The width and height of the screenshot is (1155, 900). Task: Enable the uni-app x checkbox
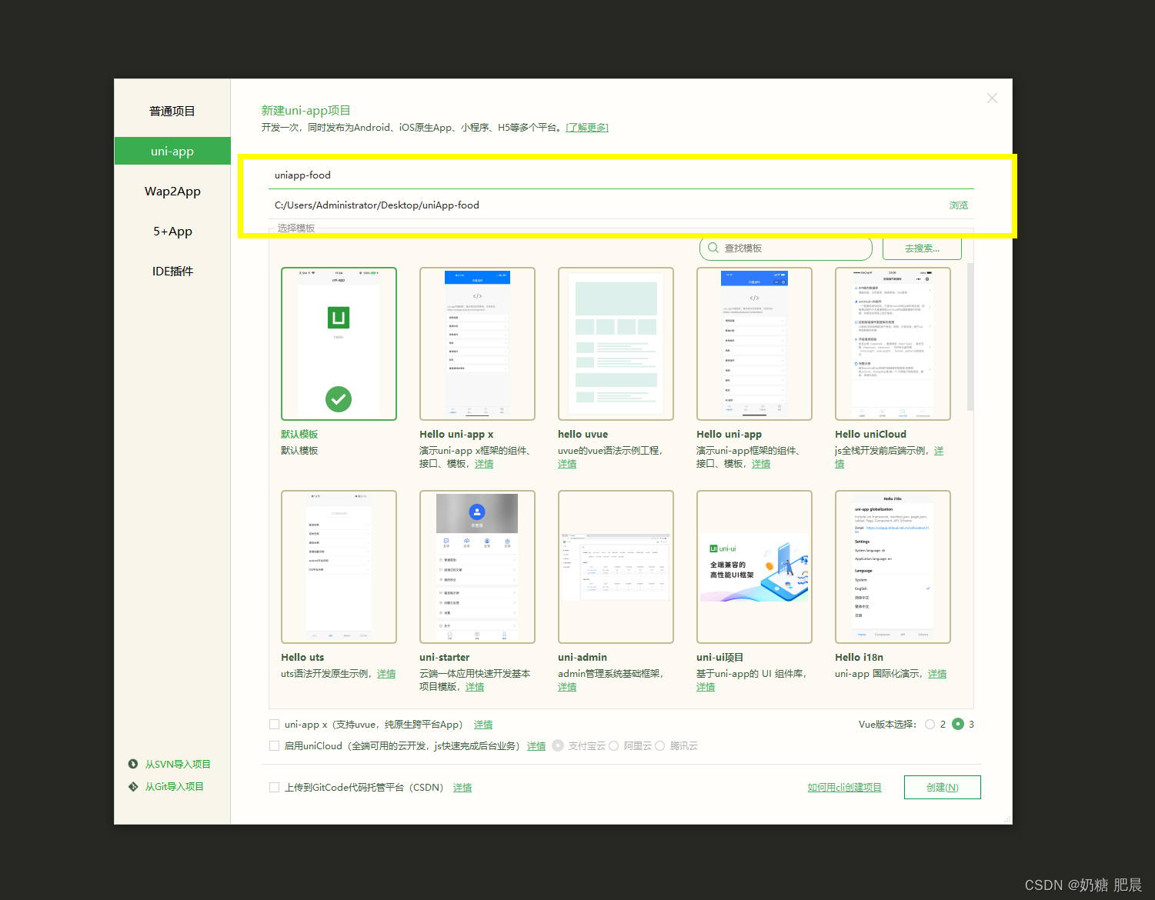click(274, 725)
